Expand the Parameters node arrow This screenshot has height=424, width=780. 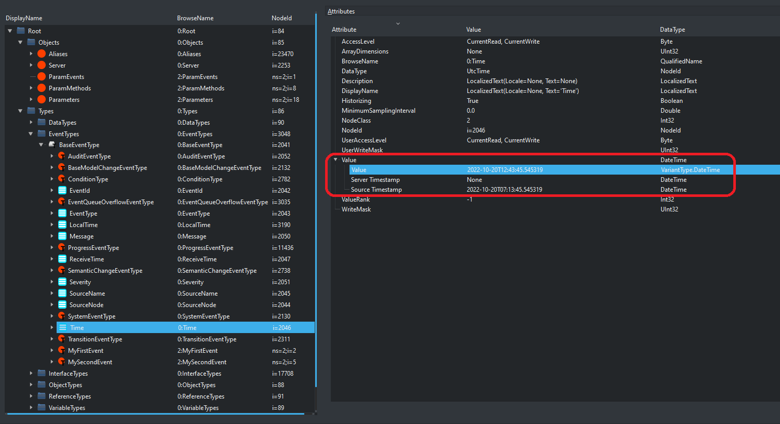click(x=31, y=100)
